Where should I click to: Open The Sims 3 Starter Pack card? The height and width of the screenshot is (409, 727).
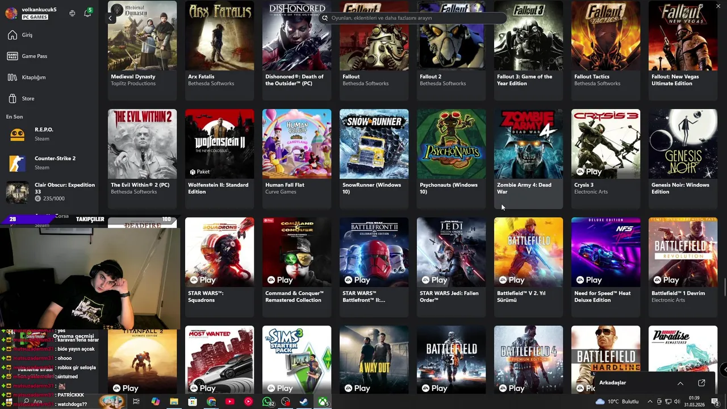(x=296, y=360)
